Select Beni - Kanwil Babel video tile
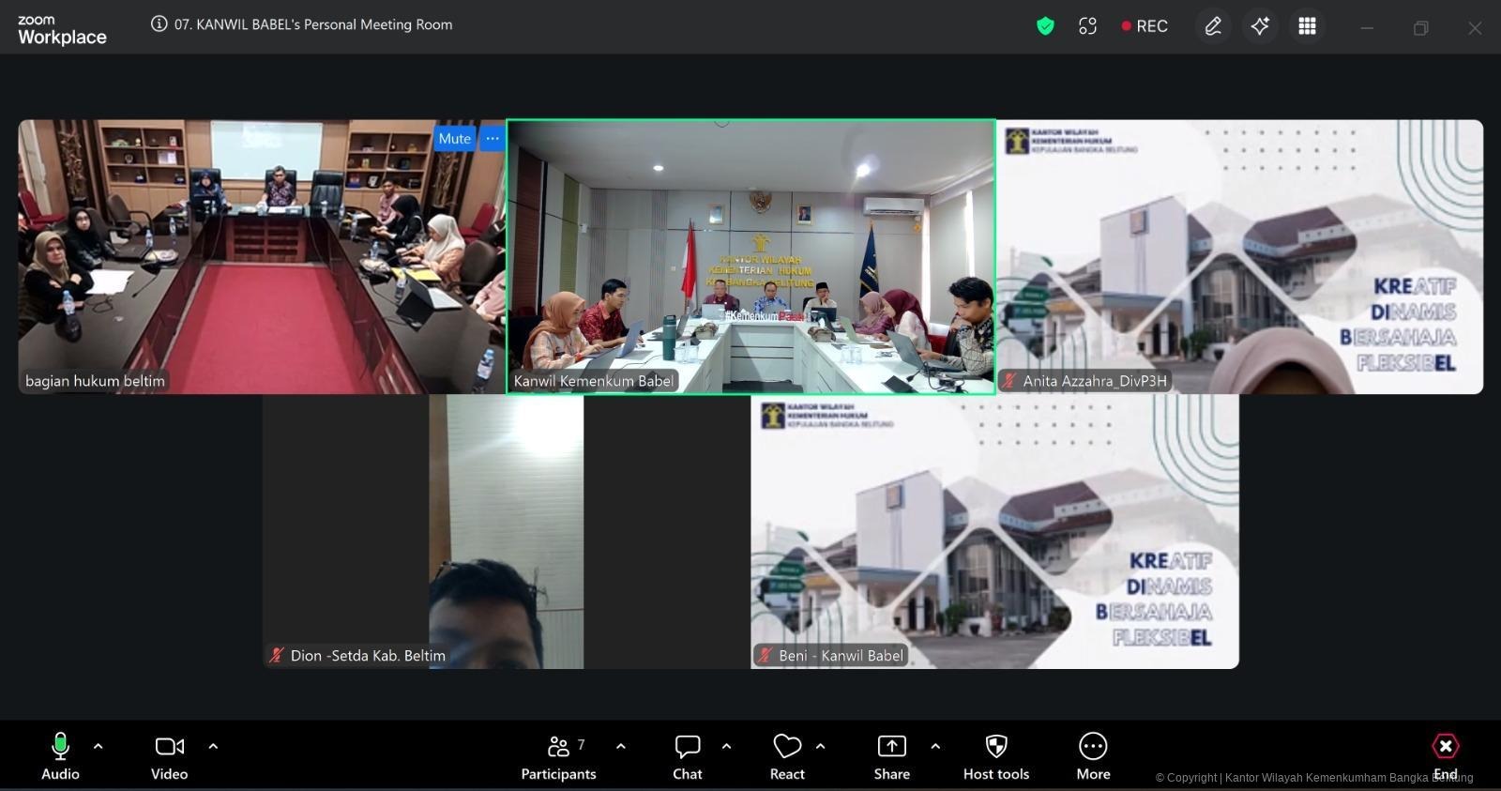 (x=994, y=531)
